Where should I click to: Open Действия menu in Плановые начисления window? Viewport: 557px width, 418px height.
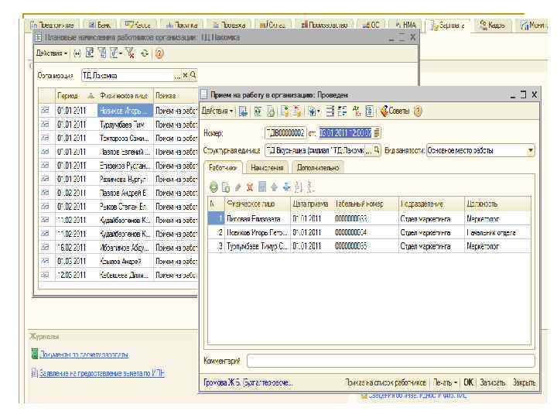[x=52, y=53]
